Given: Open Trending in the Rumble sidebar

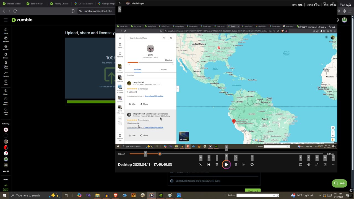Looking at the screenshot, I should (6, 74).
